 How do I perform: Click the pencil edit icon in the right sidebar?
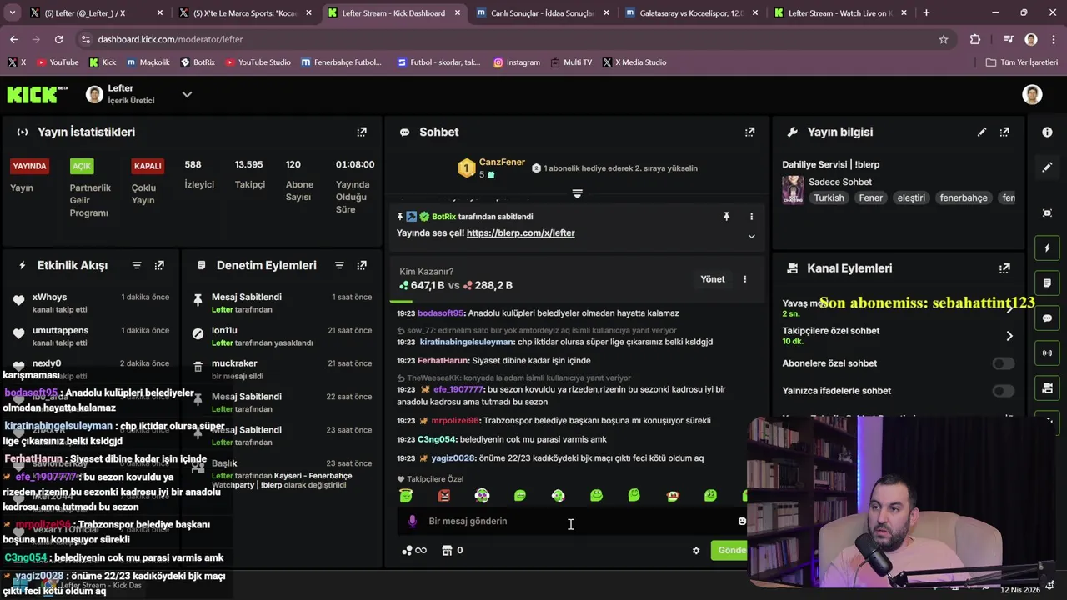pyautogui.click(x=1047, y=167)
